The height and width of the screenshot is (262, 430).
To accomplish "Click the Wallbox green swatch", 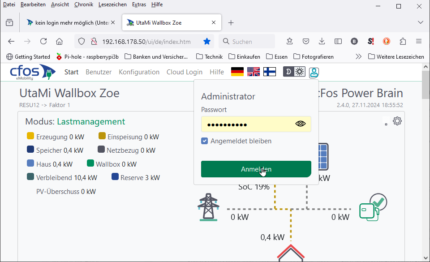I will 90,163.
